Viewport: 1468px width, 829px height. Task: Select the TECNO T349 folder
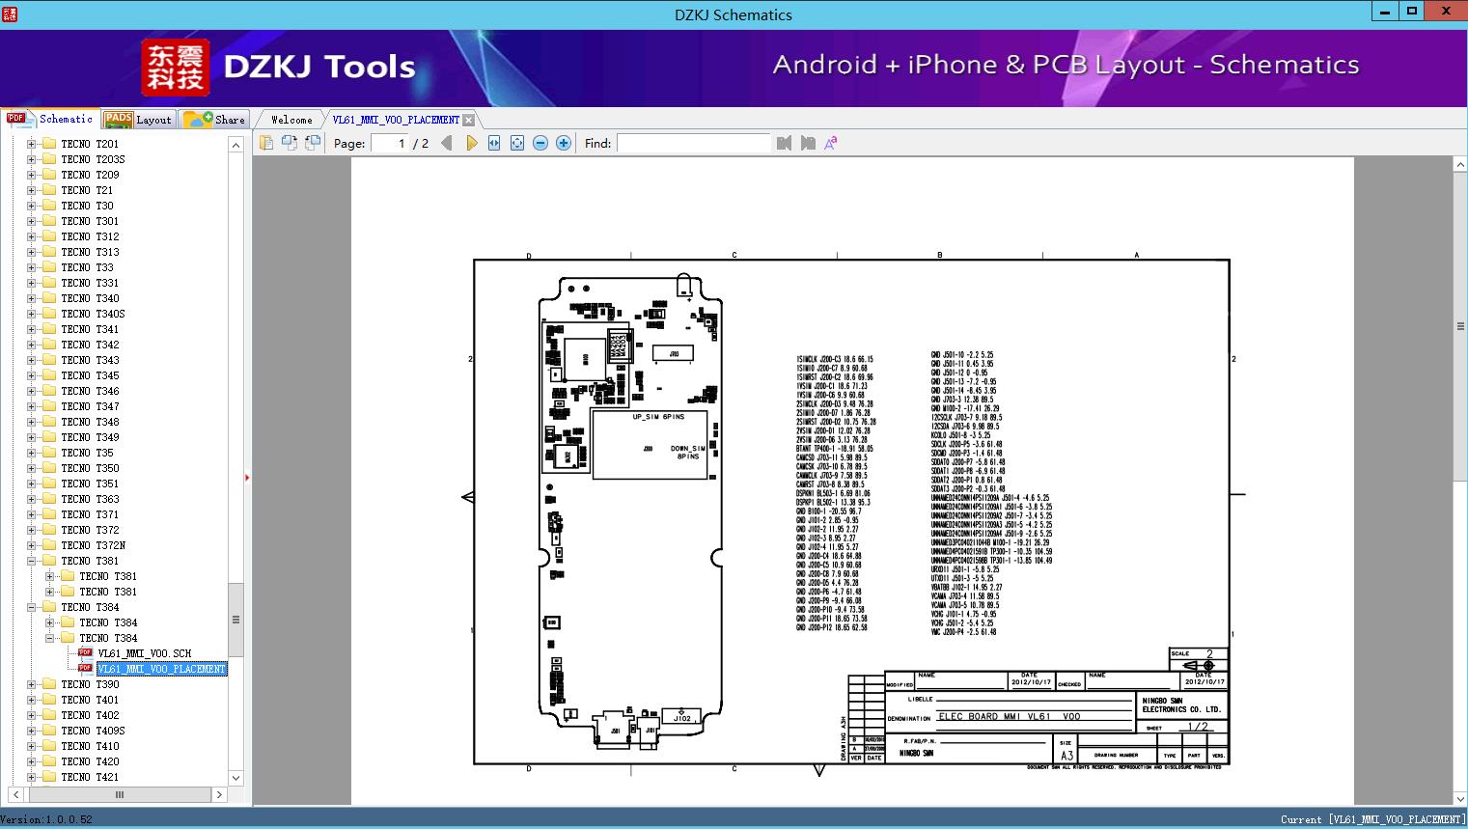coord(90,437)
